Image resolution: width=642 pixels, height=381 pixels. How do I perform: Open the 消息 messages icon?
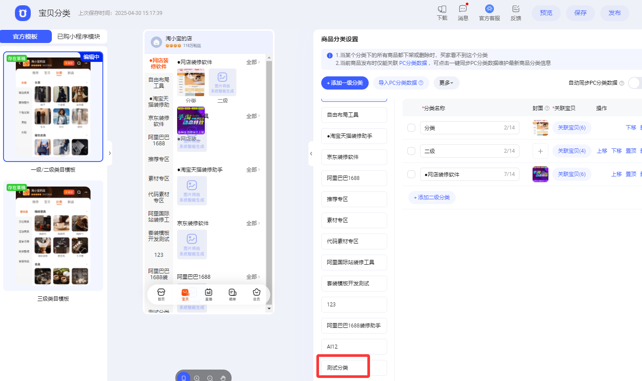(x=463, y=9)
